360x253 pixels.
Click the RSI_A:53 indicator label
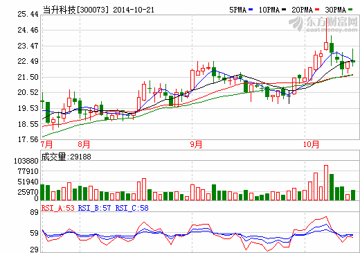click(x=58, y=208)
